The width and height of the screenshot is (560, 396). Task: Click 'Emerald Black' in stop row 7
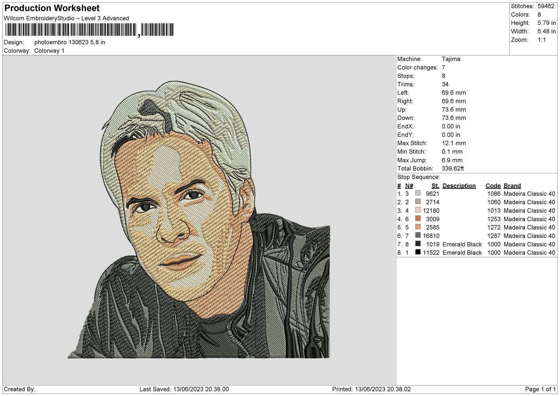coord(462,244)
